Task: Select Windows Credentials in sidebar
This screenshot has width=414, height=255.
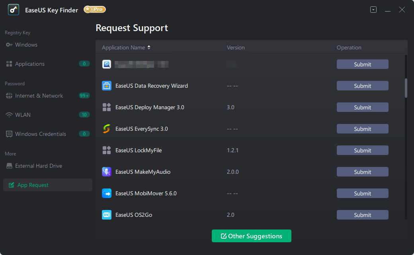Action: pyautogui.click(x=41, y=134)
